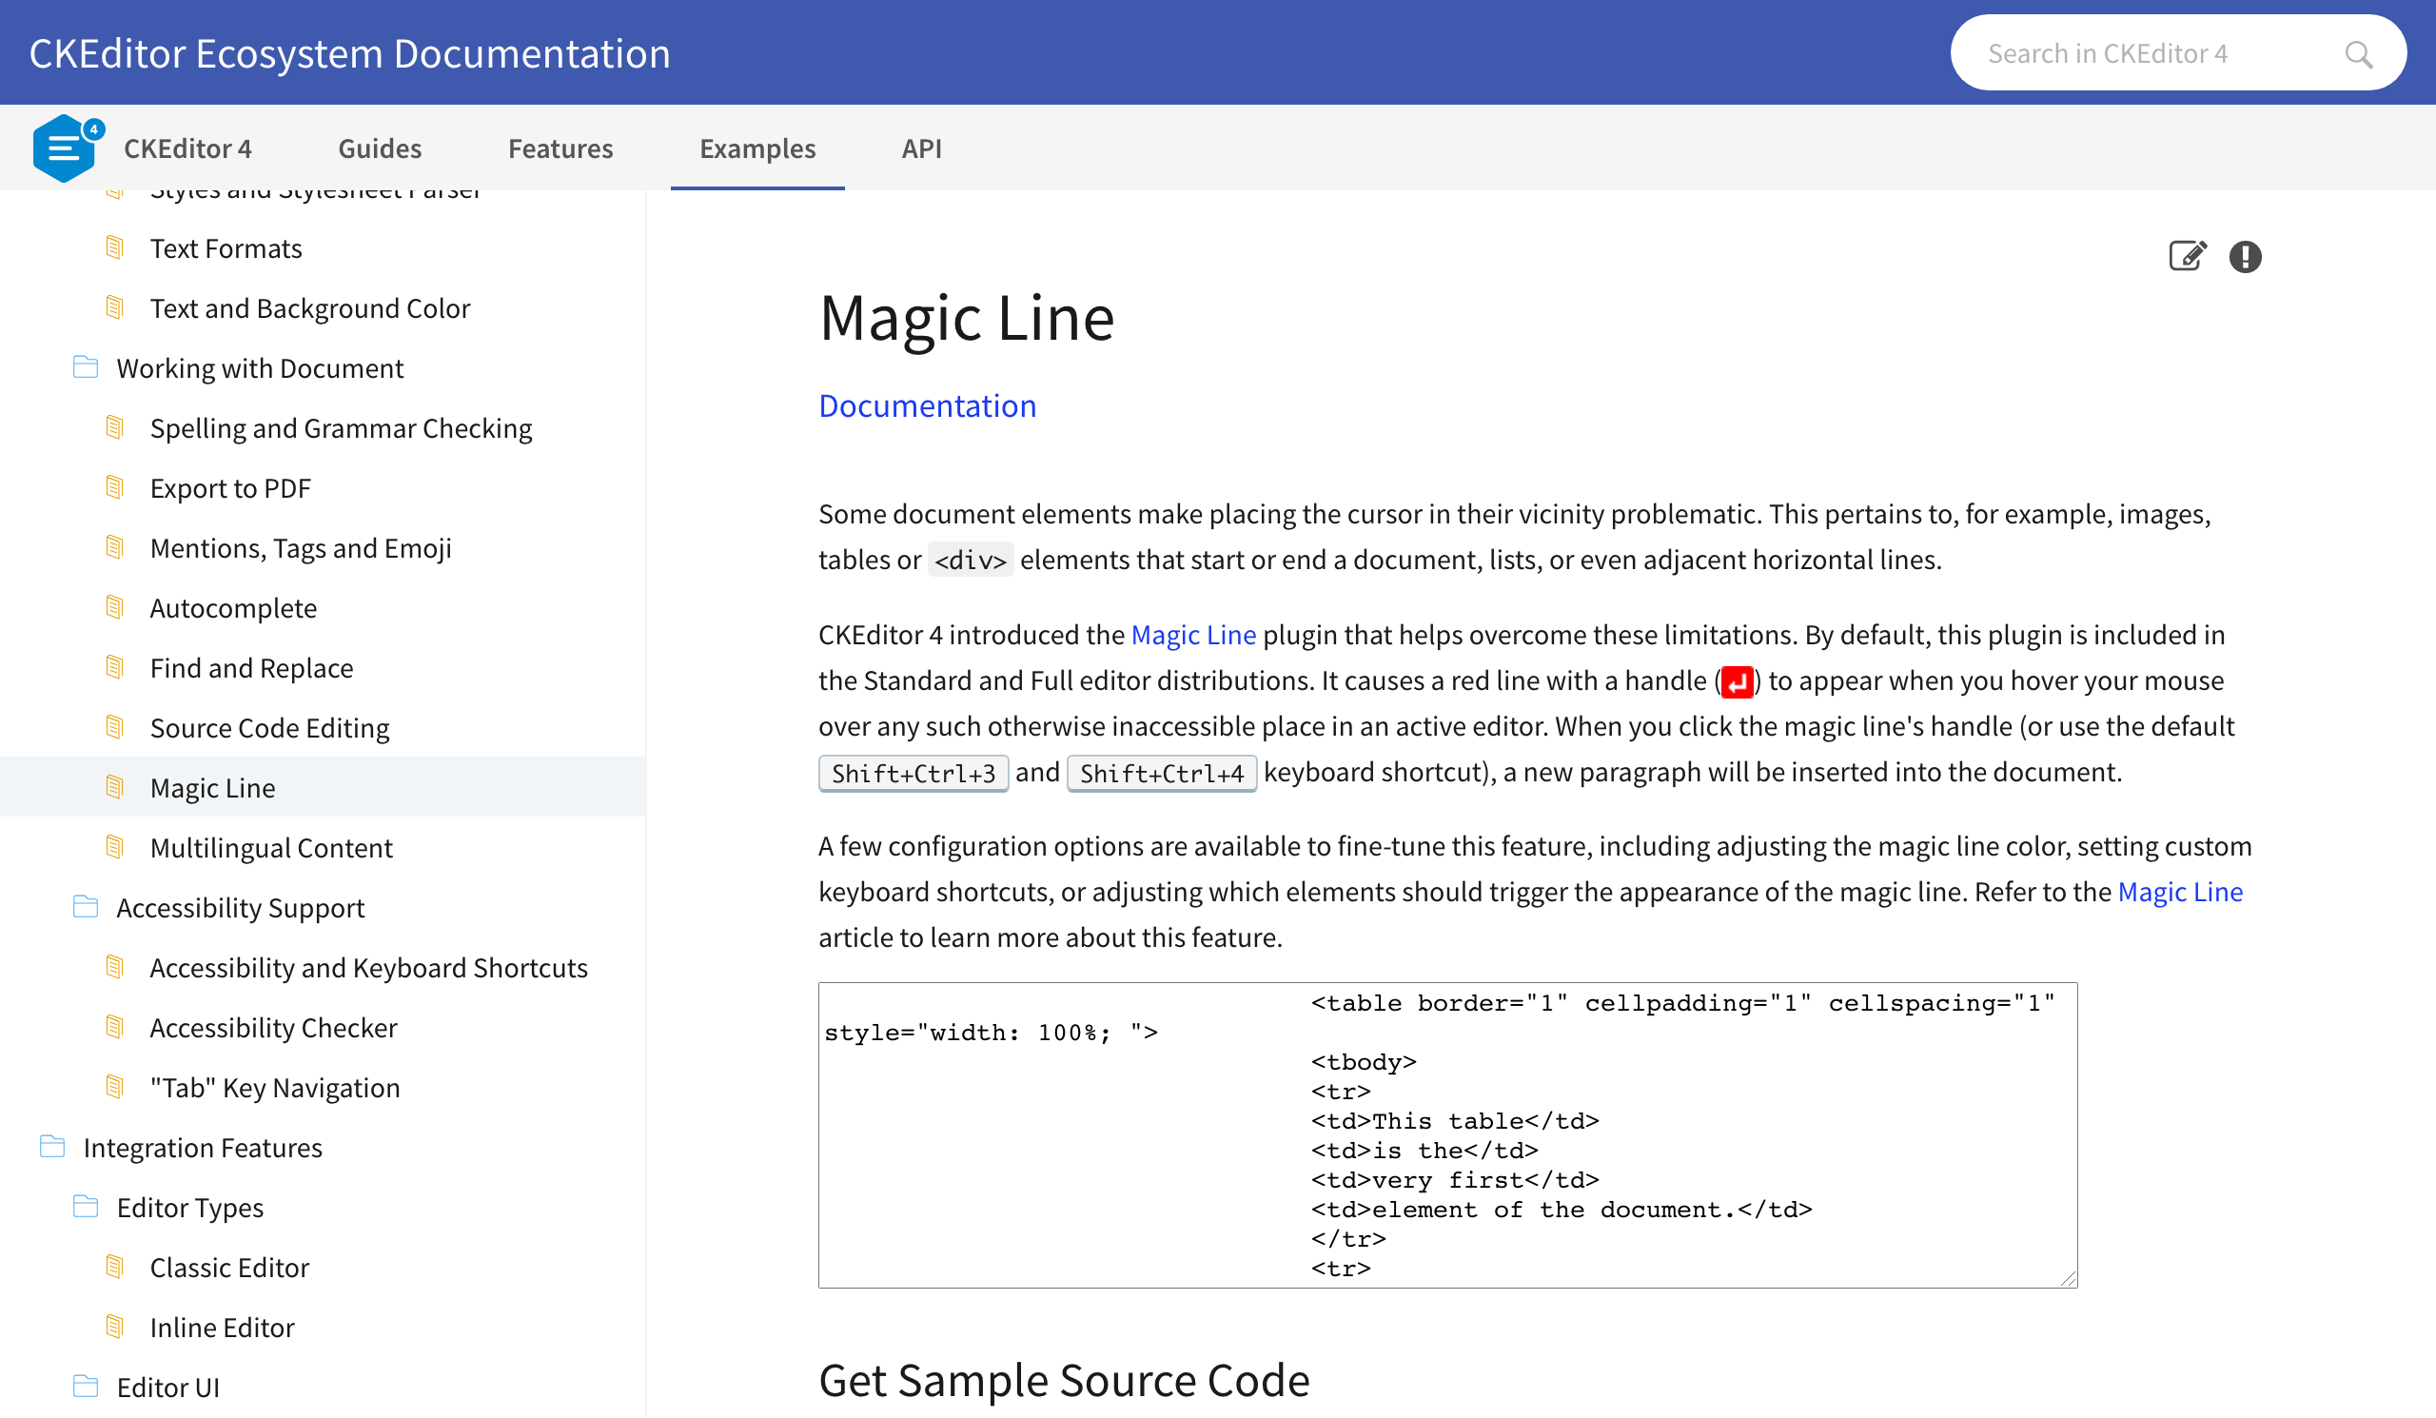Click the edit page pencil icon
Image resolution: width=2436 pixels, height=1418 pixels.
point(2188,256)
